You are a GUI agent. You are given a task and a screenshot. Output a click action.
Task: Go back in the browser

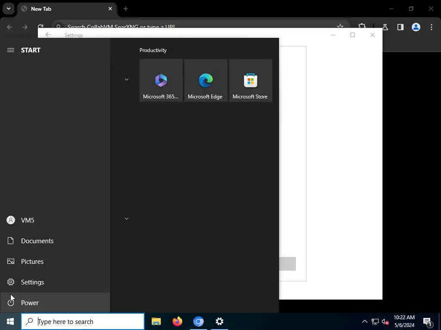coord(9,27)
